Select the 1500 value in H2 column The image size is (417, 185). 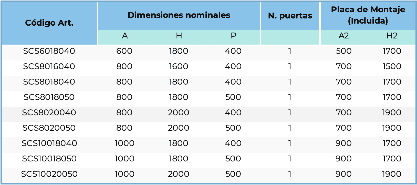[392, 67]
